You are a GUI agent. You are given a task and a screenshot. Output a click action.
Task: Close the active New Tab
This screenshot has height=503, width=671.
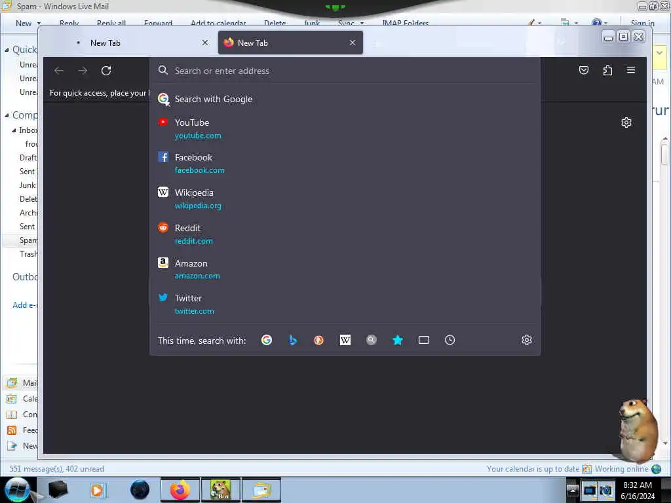pyautogui.click(x=352, y=43)
